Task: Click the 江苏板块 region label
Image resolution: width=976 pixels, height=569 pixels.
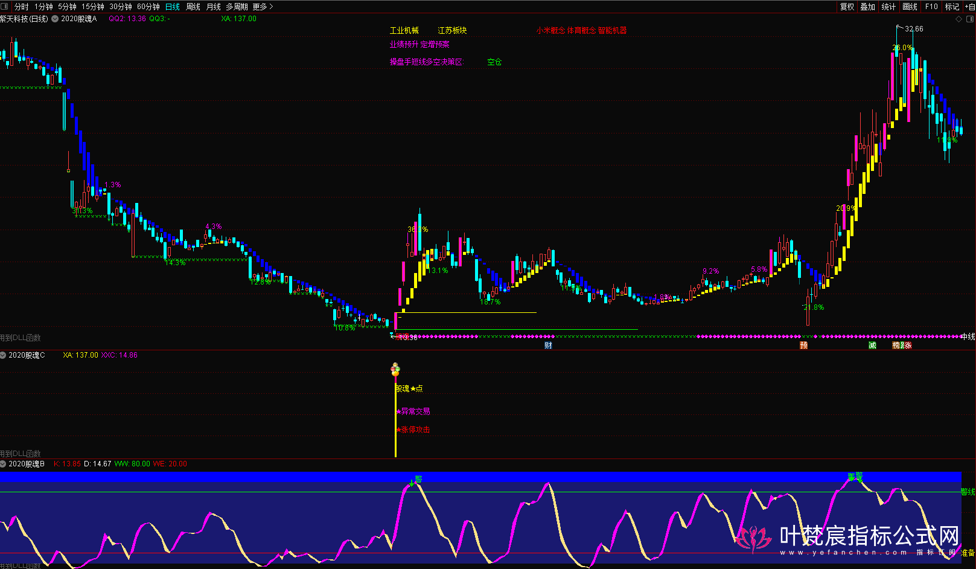Action: pyautogui.click(x=452, y=30)
